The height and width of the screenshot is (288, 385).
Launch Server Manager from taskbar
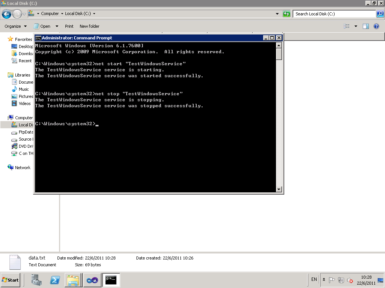click(x=36, y=280)
